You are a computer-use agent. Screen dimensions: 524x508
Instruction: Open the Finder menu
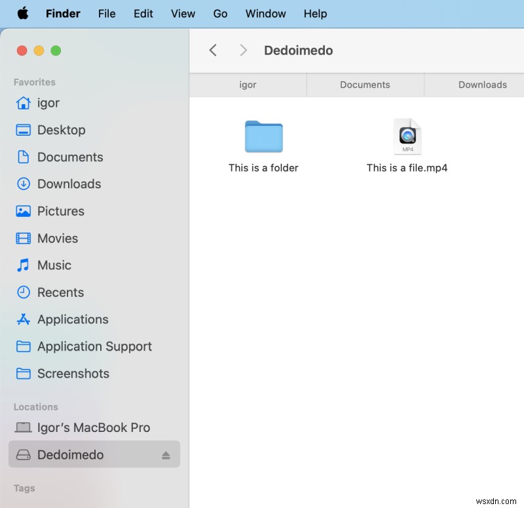(63, 13)
